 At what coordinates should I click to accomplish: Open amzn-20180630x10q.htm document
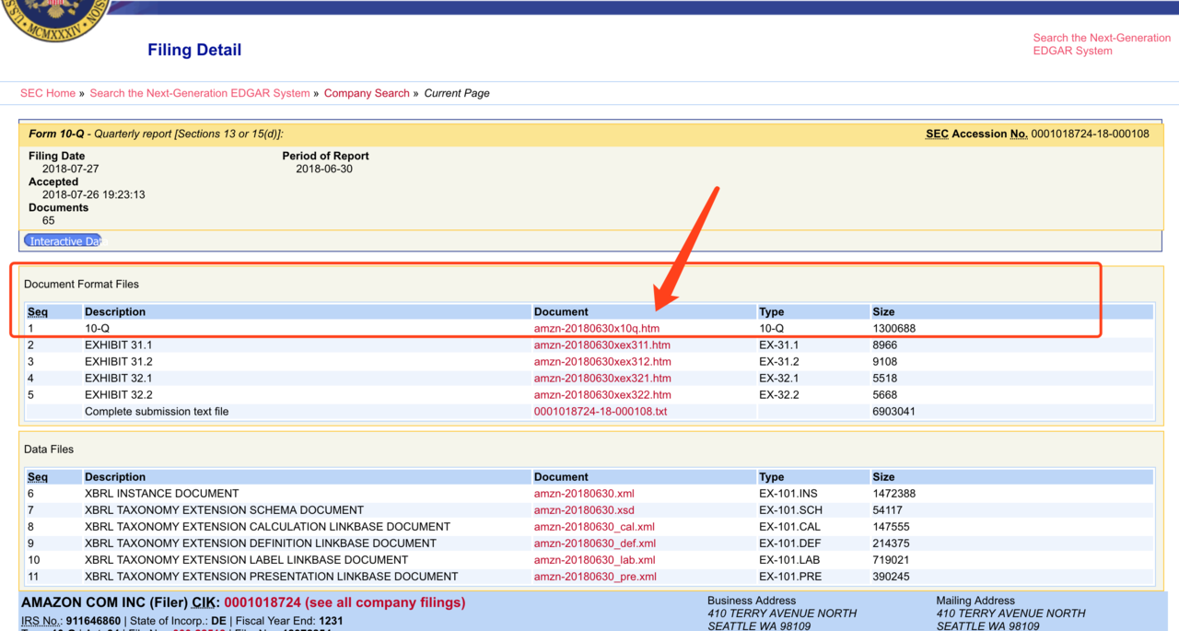[597, 328]
